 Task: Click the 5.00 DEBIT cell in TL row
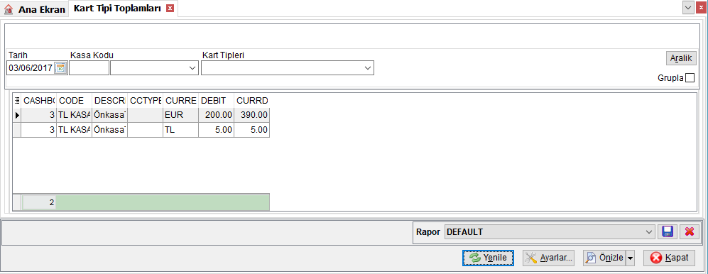click(x=216, y=130)
